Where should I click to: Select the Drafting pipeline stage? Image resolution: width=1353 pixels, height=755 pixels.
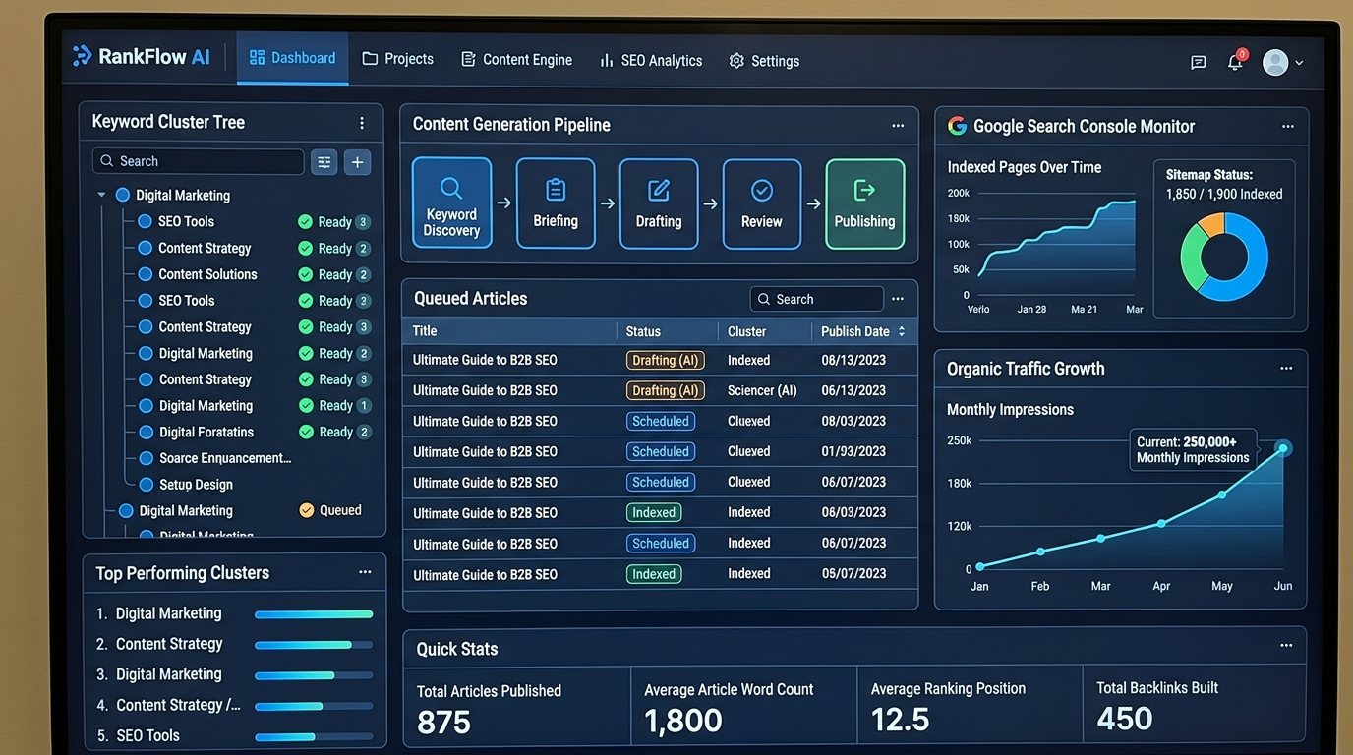659,203
